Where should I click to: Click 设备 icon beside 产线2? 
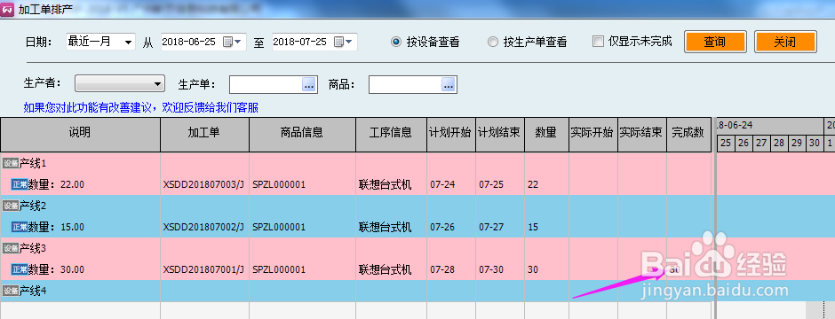(11, 206)
